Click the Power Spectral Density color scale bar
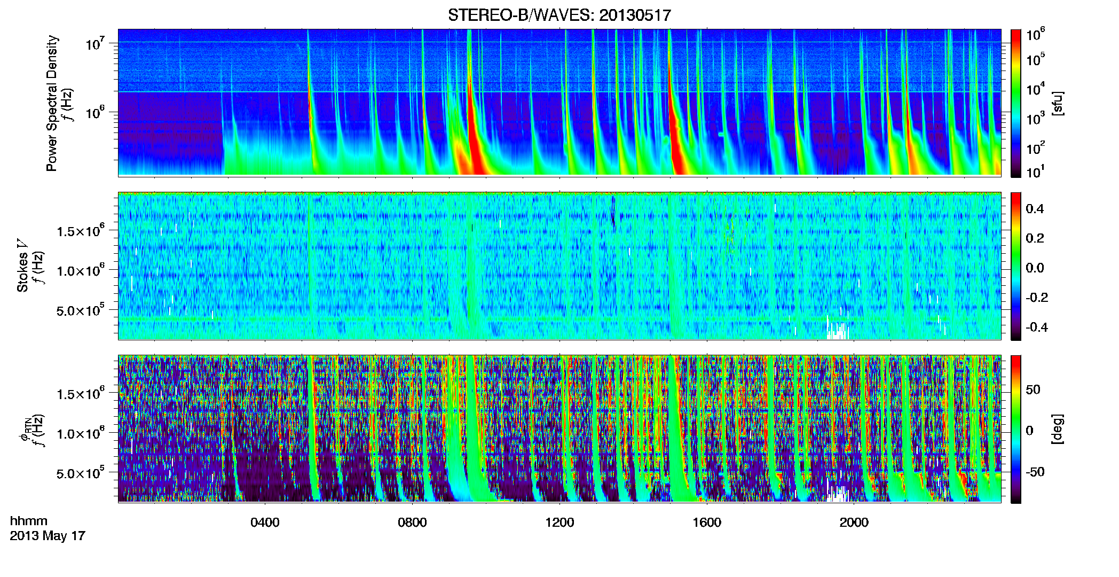The height and width of the screenshot is (577, 1119). tap(1016, 103)
